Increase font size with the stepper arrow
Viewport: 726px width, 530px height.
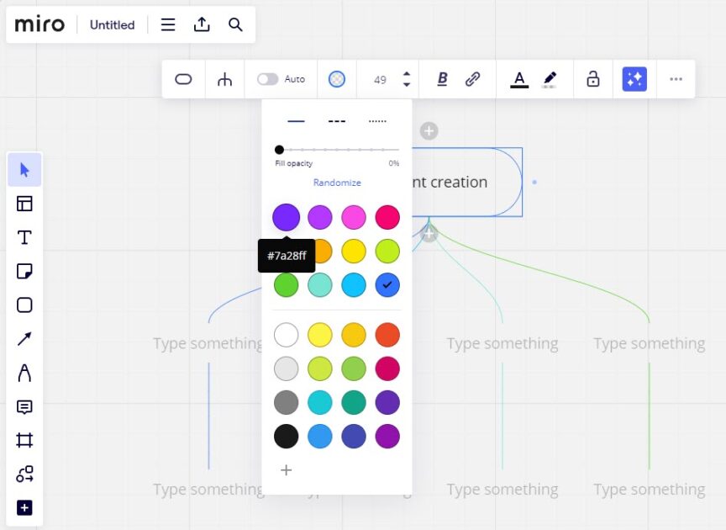click(407, 74)
